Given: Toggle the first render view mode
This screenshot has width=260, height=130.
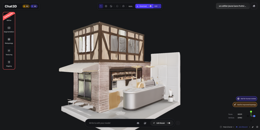Looking at the screenshot, I should [x=101, y=6].
